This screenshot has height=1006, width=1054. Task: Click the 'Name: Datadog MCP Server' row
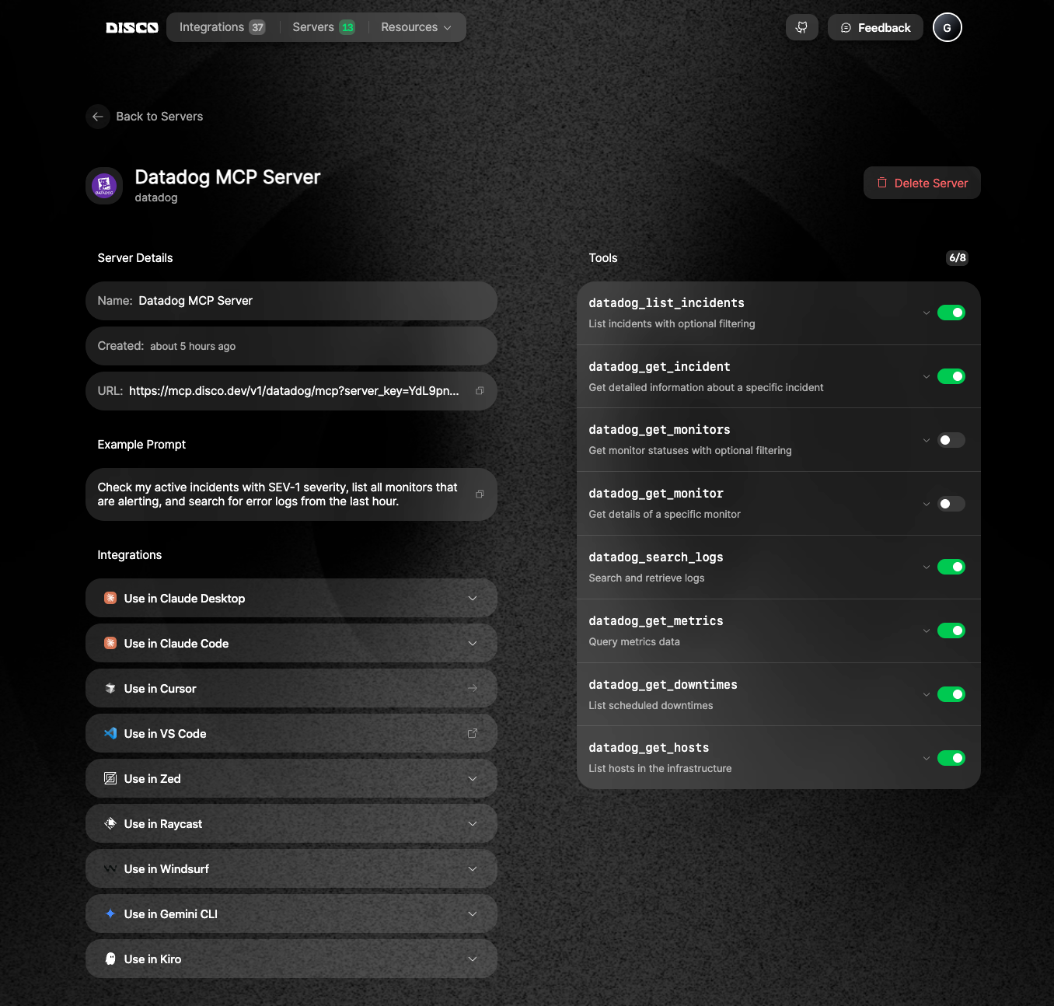291,301
